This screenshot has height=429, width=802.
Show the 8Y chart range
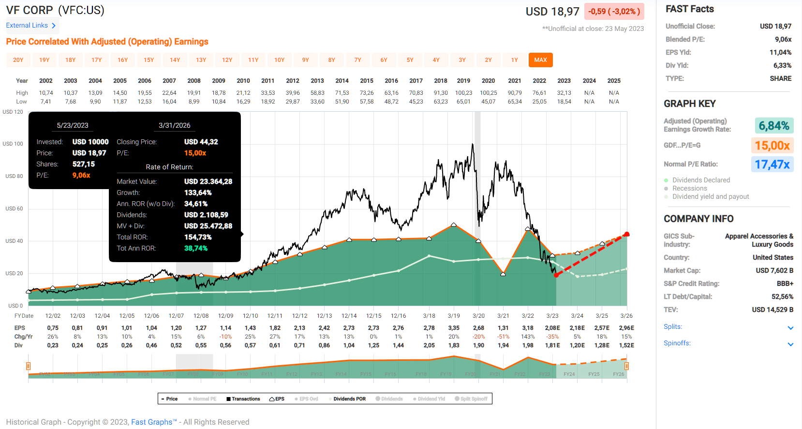[332, 60]
